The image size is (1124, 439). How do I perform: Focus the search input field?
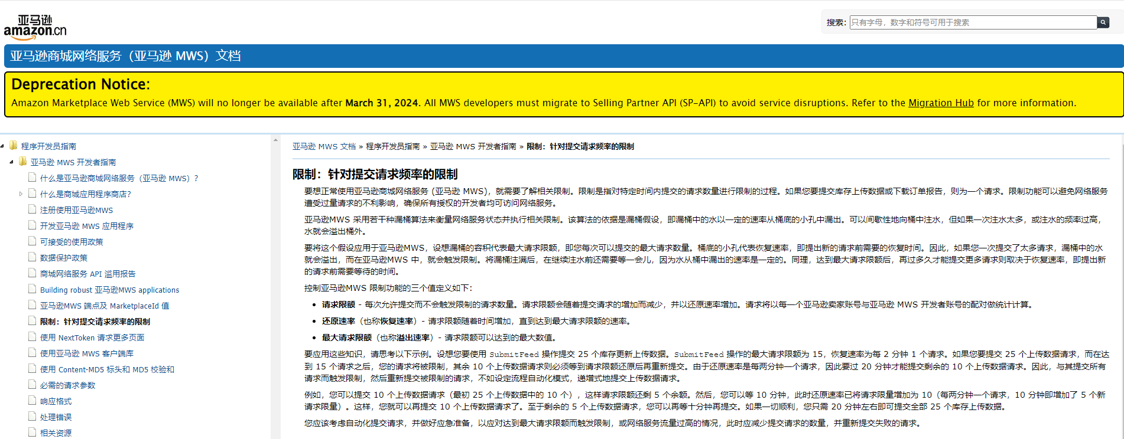[x=973, y=22]
